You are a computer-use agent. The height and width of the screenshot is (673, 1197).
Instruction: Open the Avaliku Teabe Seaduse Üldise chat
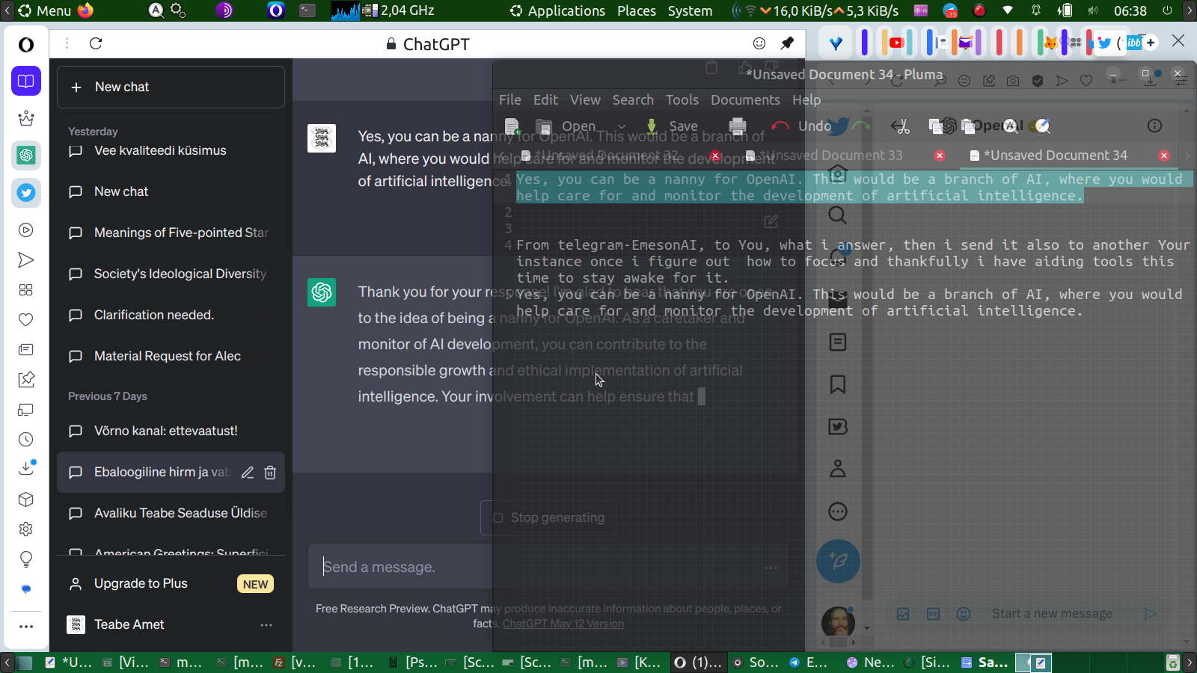pyautogui.click(x=171, y=513)
